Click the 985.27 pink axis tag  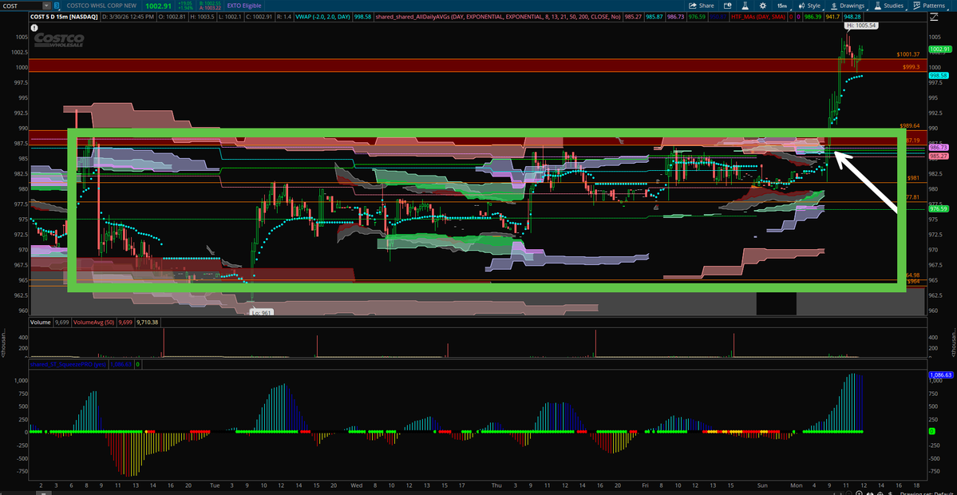[937, 156]
